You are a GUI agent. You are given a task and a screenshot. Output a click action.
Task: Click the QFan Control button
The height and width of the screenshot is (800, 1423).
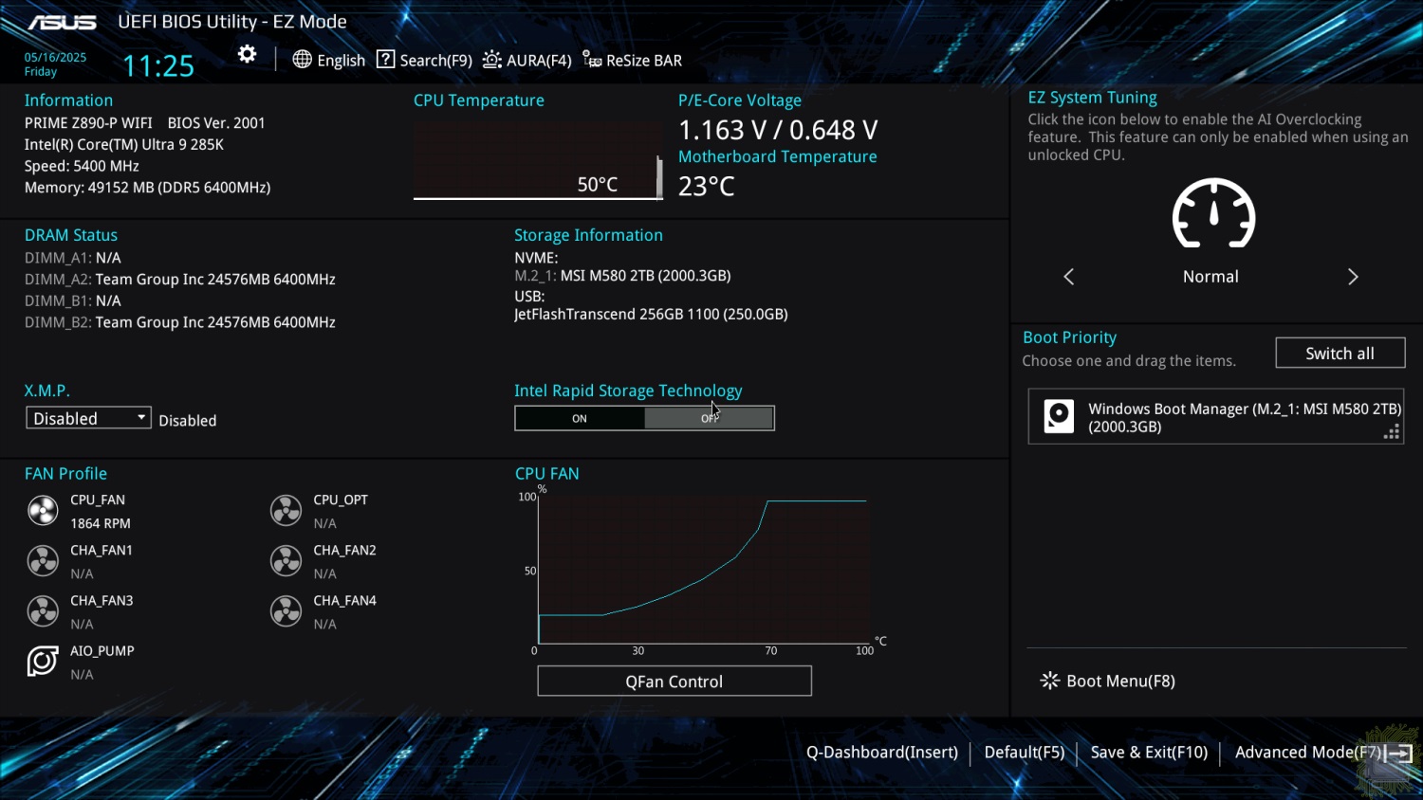675,681
